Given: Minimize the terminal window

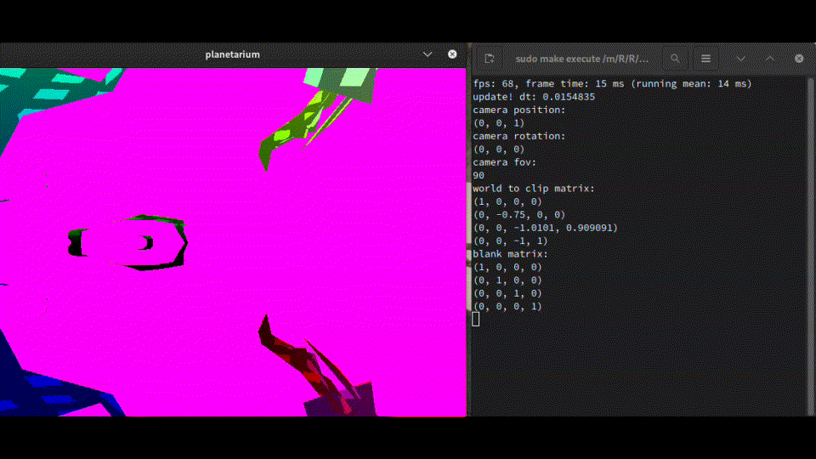Looking at the screenshot, I should click(x=741, y=59).
